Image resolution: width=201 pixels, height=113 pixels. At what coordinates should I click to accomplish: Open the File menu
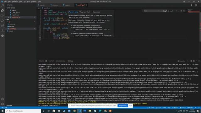click(x=5, y=2)
